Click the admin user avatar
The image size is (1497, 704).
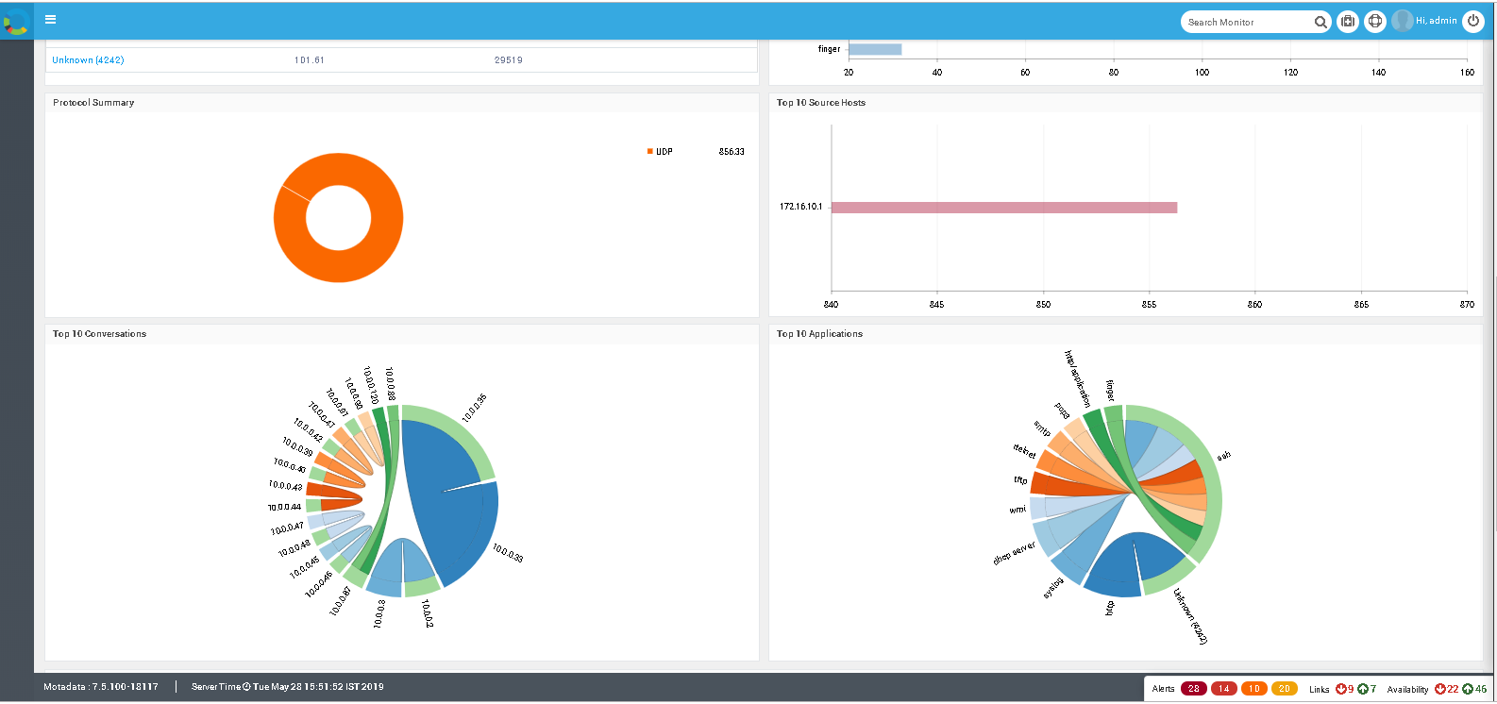(x=1403, y=21)
